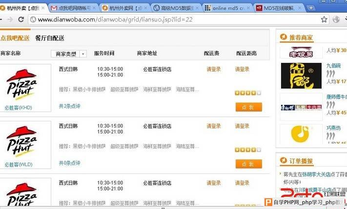This screenshot has height=209, width=347.
Task: Click 请登录 under 配送费 for 必胜客(KHD)
Action: click(x=214, y=69)
